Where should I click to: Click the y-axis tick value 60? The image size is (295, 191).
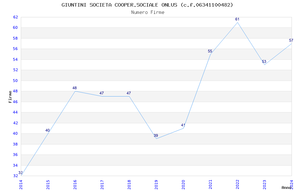tap(15, 28)
